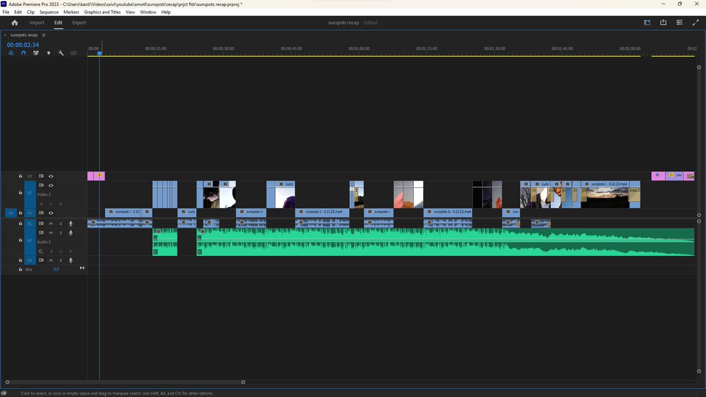Solo the Audio 2 track

pos(61,233)
